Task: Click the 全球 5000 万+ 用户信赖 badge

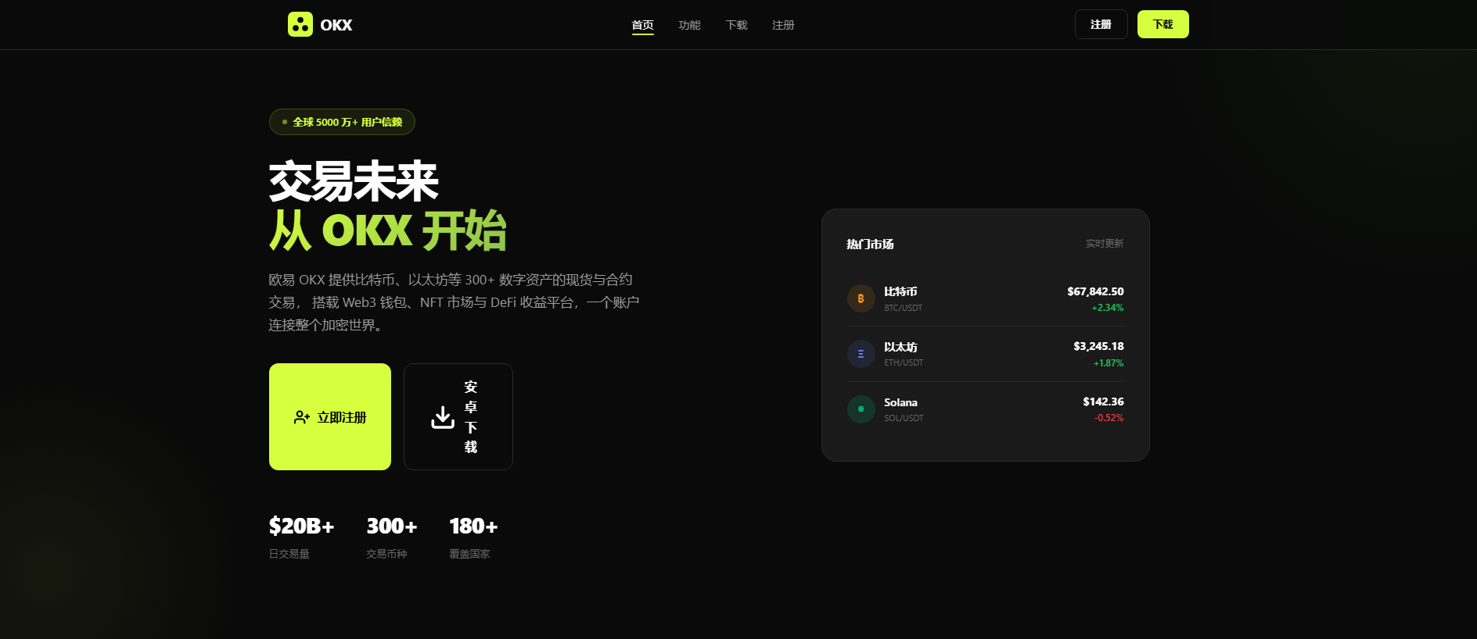Action: 342,122
